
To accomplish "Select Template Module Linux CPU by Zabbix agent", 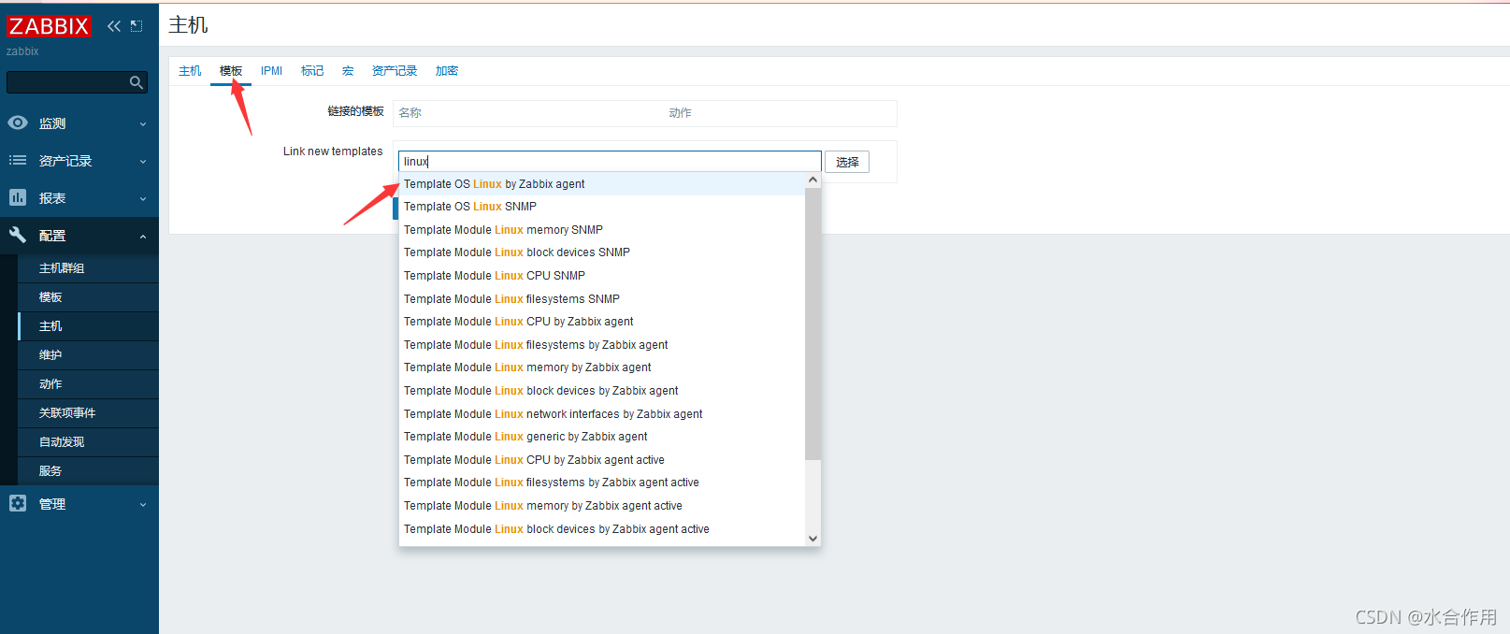I will [x=602, y=322].
